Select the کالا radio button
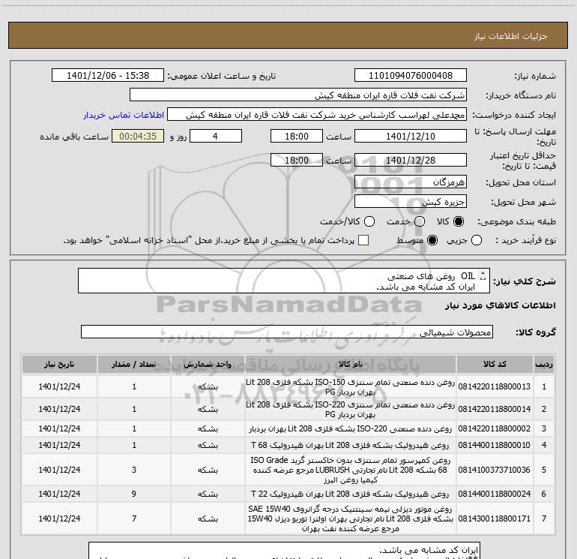 point(459,221)
